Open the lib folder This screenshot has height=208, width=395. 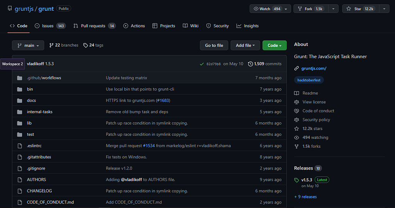click(x=29, y=123)
